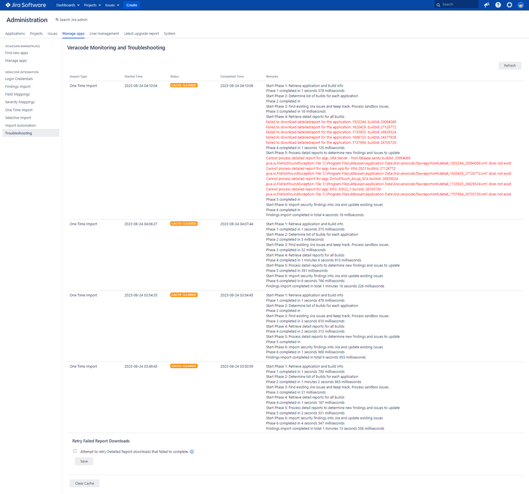Click the Search Jira admin field
Screen dimensions: 529x494
tap(72, 20)
